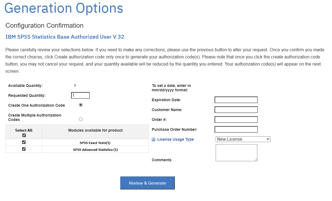Image resolution: width=332 pixels, height=201 pixels.
Task: Click the Customer Name input field
Action: 236,110
